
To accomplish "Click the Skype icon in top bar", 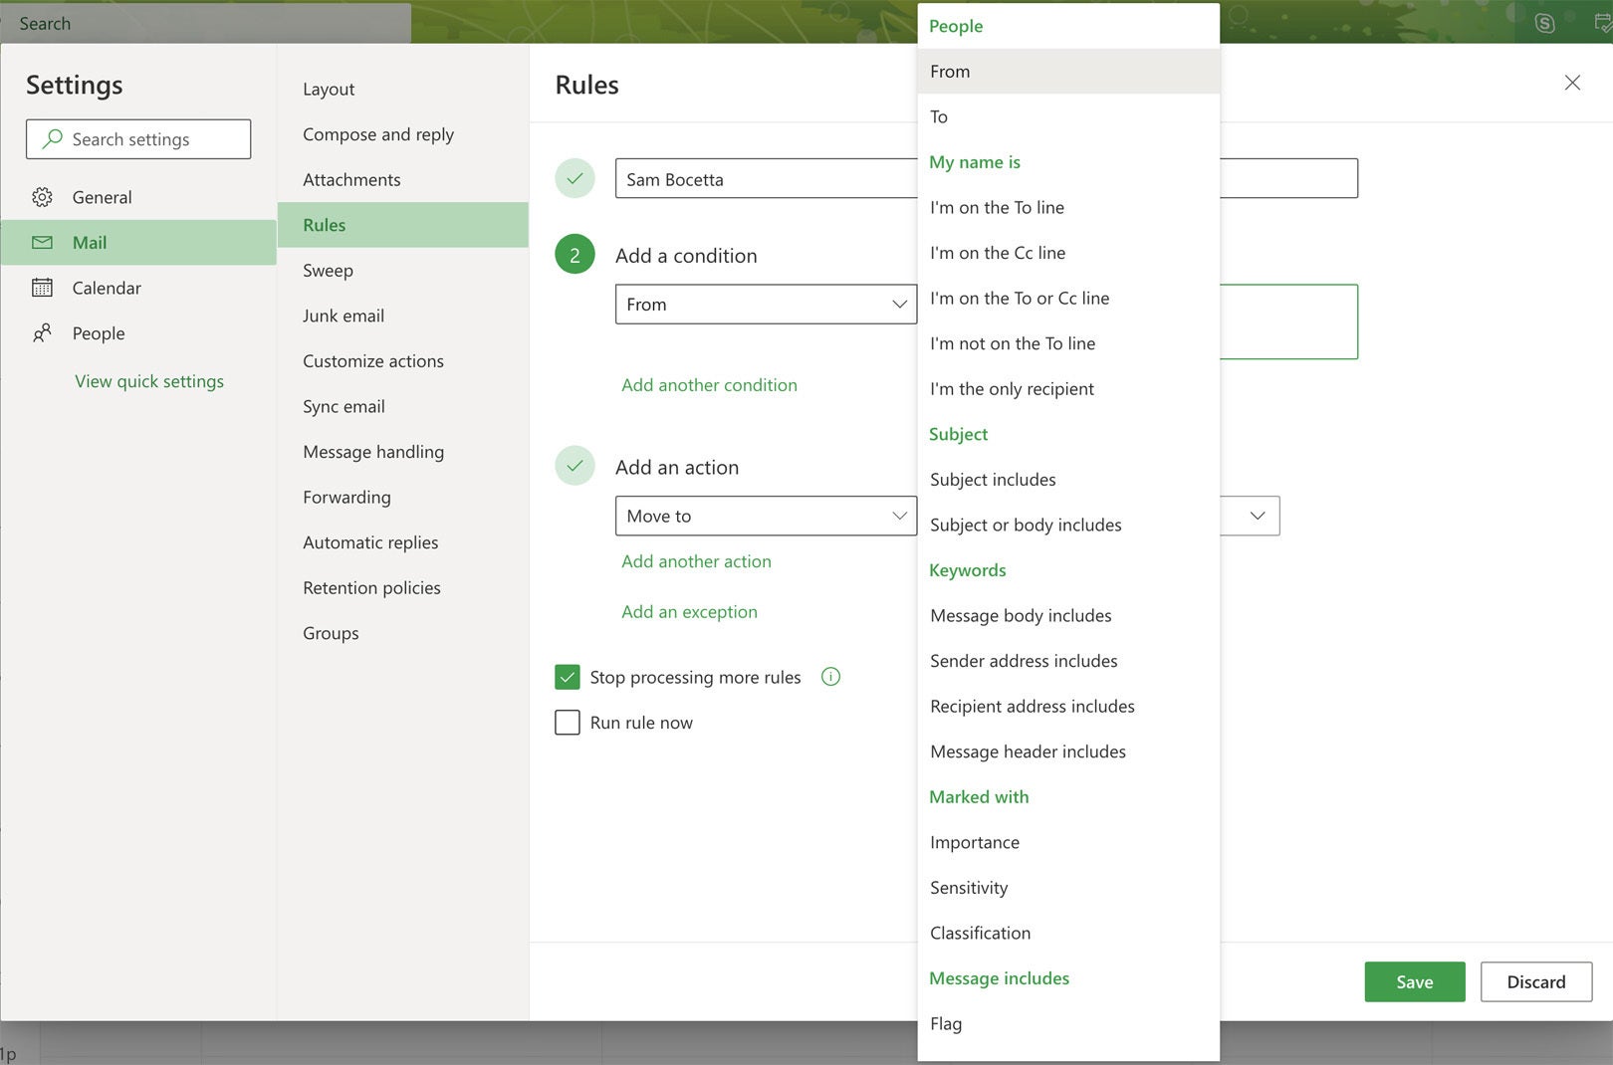I will point(1544,23).
